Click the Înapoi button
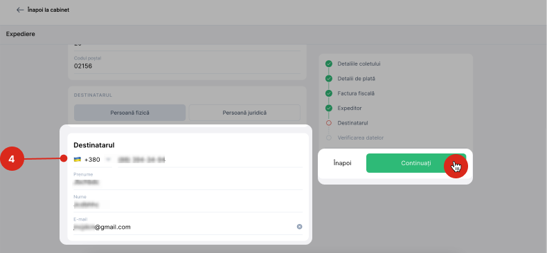 [x=342, y=163]
